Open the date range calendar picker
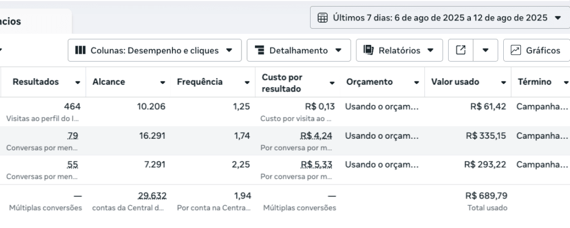Screen dimensions: 570x228 pyautogui.click(x=322, y=18)
